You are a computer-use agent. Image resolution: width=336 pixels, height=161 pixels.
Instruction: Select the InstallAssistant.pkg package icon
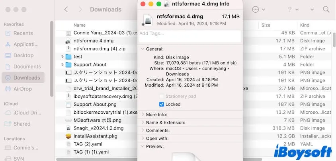tap(68, 136)
